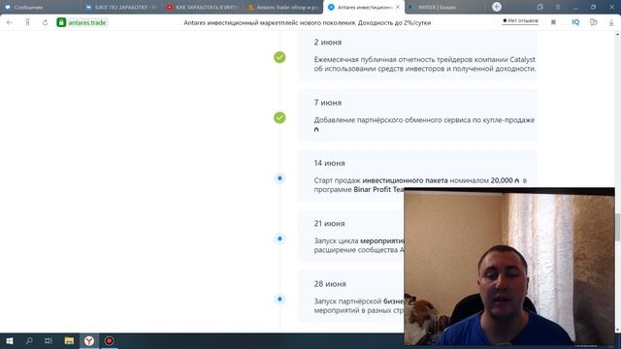The width and height of the screenshot is (621, 349).
Task: Click the Yandex Browser taskbar icon
Action: point(89,340)
